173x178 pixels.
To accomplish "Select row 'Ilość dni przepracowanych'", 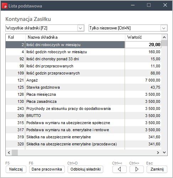I will (x=83, y=66).
